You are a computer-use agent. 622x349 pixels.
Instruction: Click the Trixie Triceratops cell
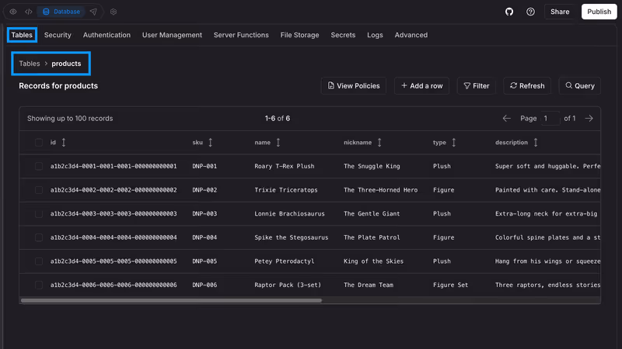click(286, 190)
